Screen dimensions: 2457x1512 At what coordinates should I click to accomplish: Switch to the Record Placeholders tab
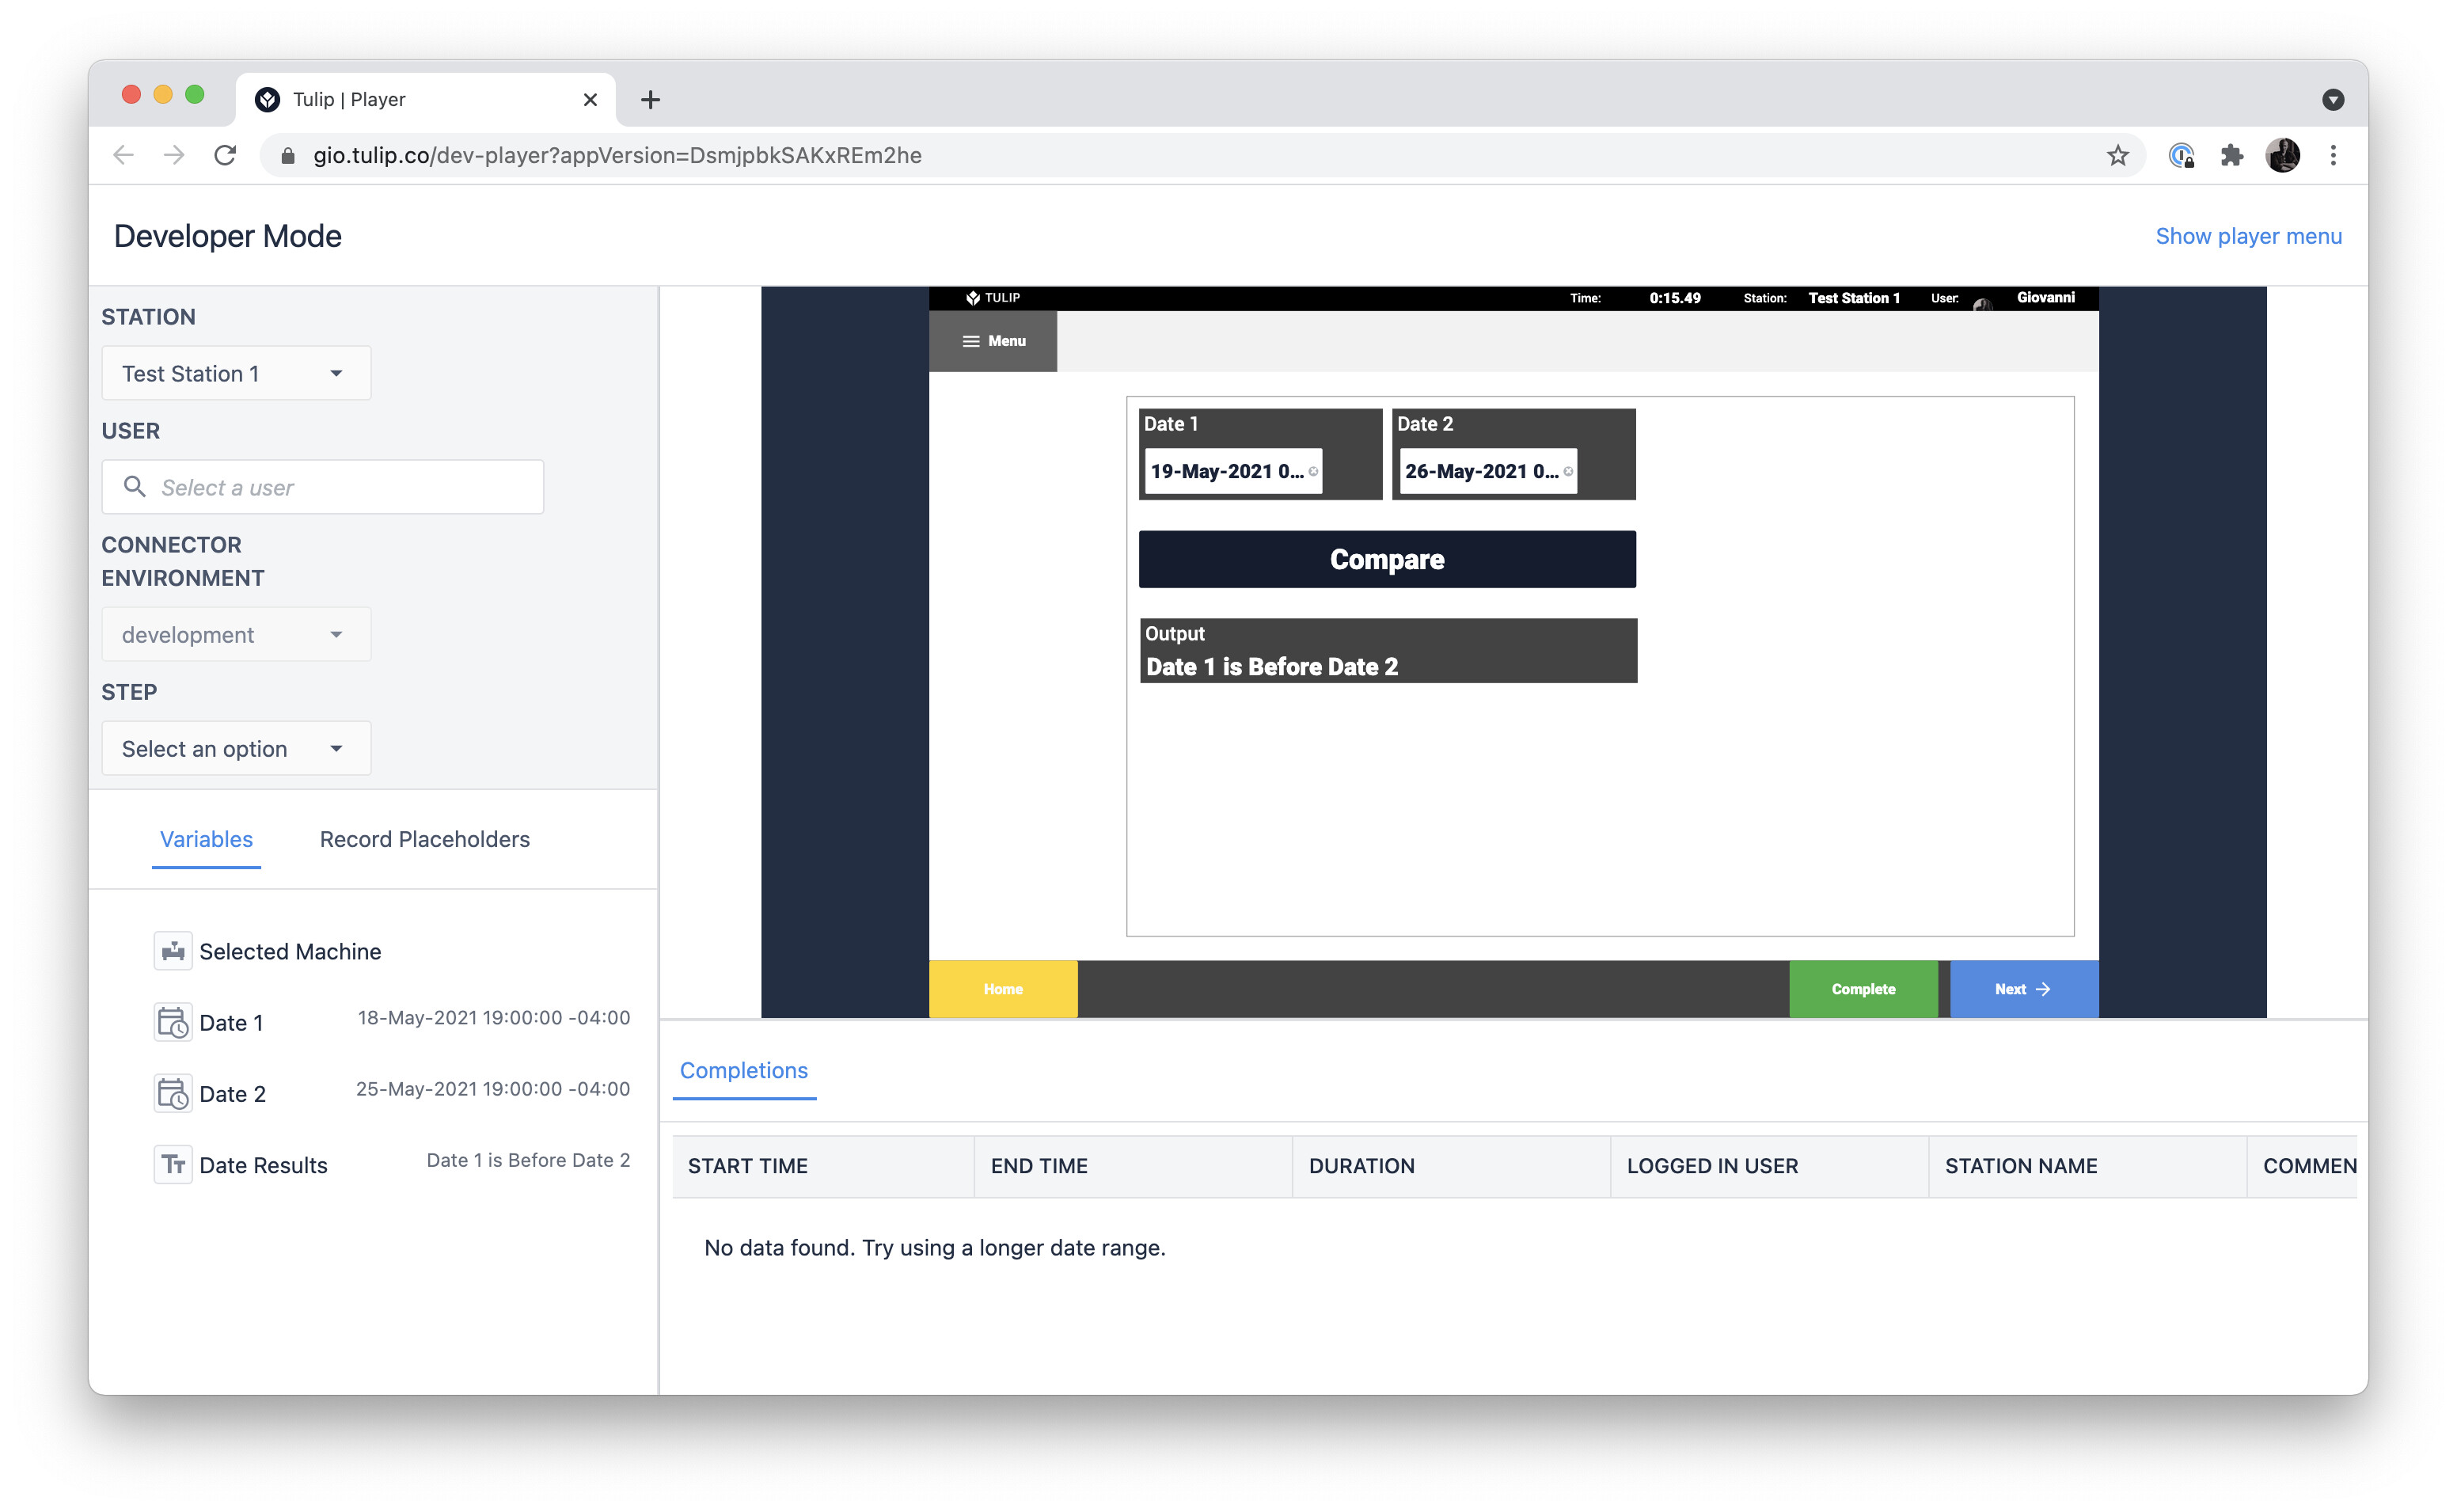click(x=425, y=839)
